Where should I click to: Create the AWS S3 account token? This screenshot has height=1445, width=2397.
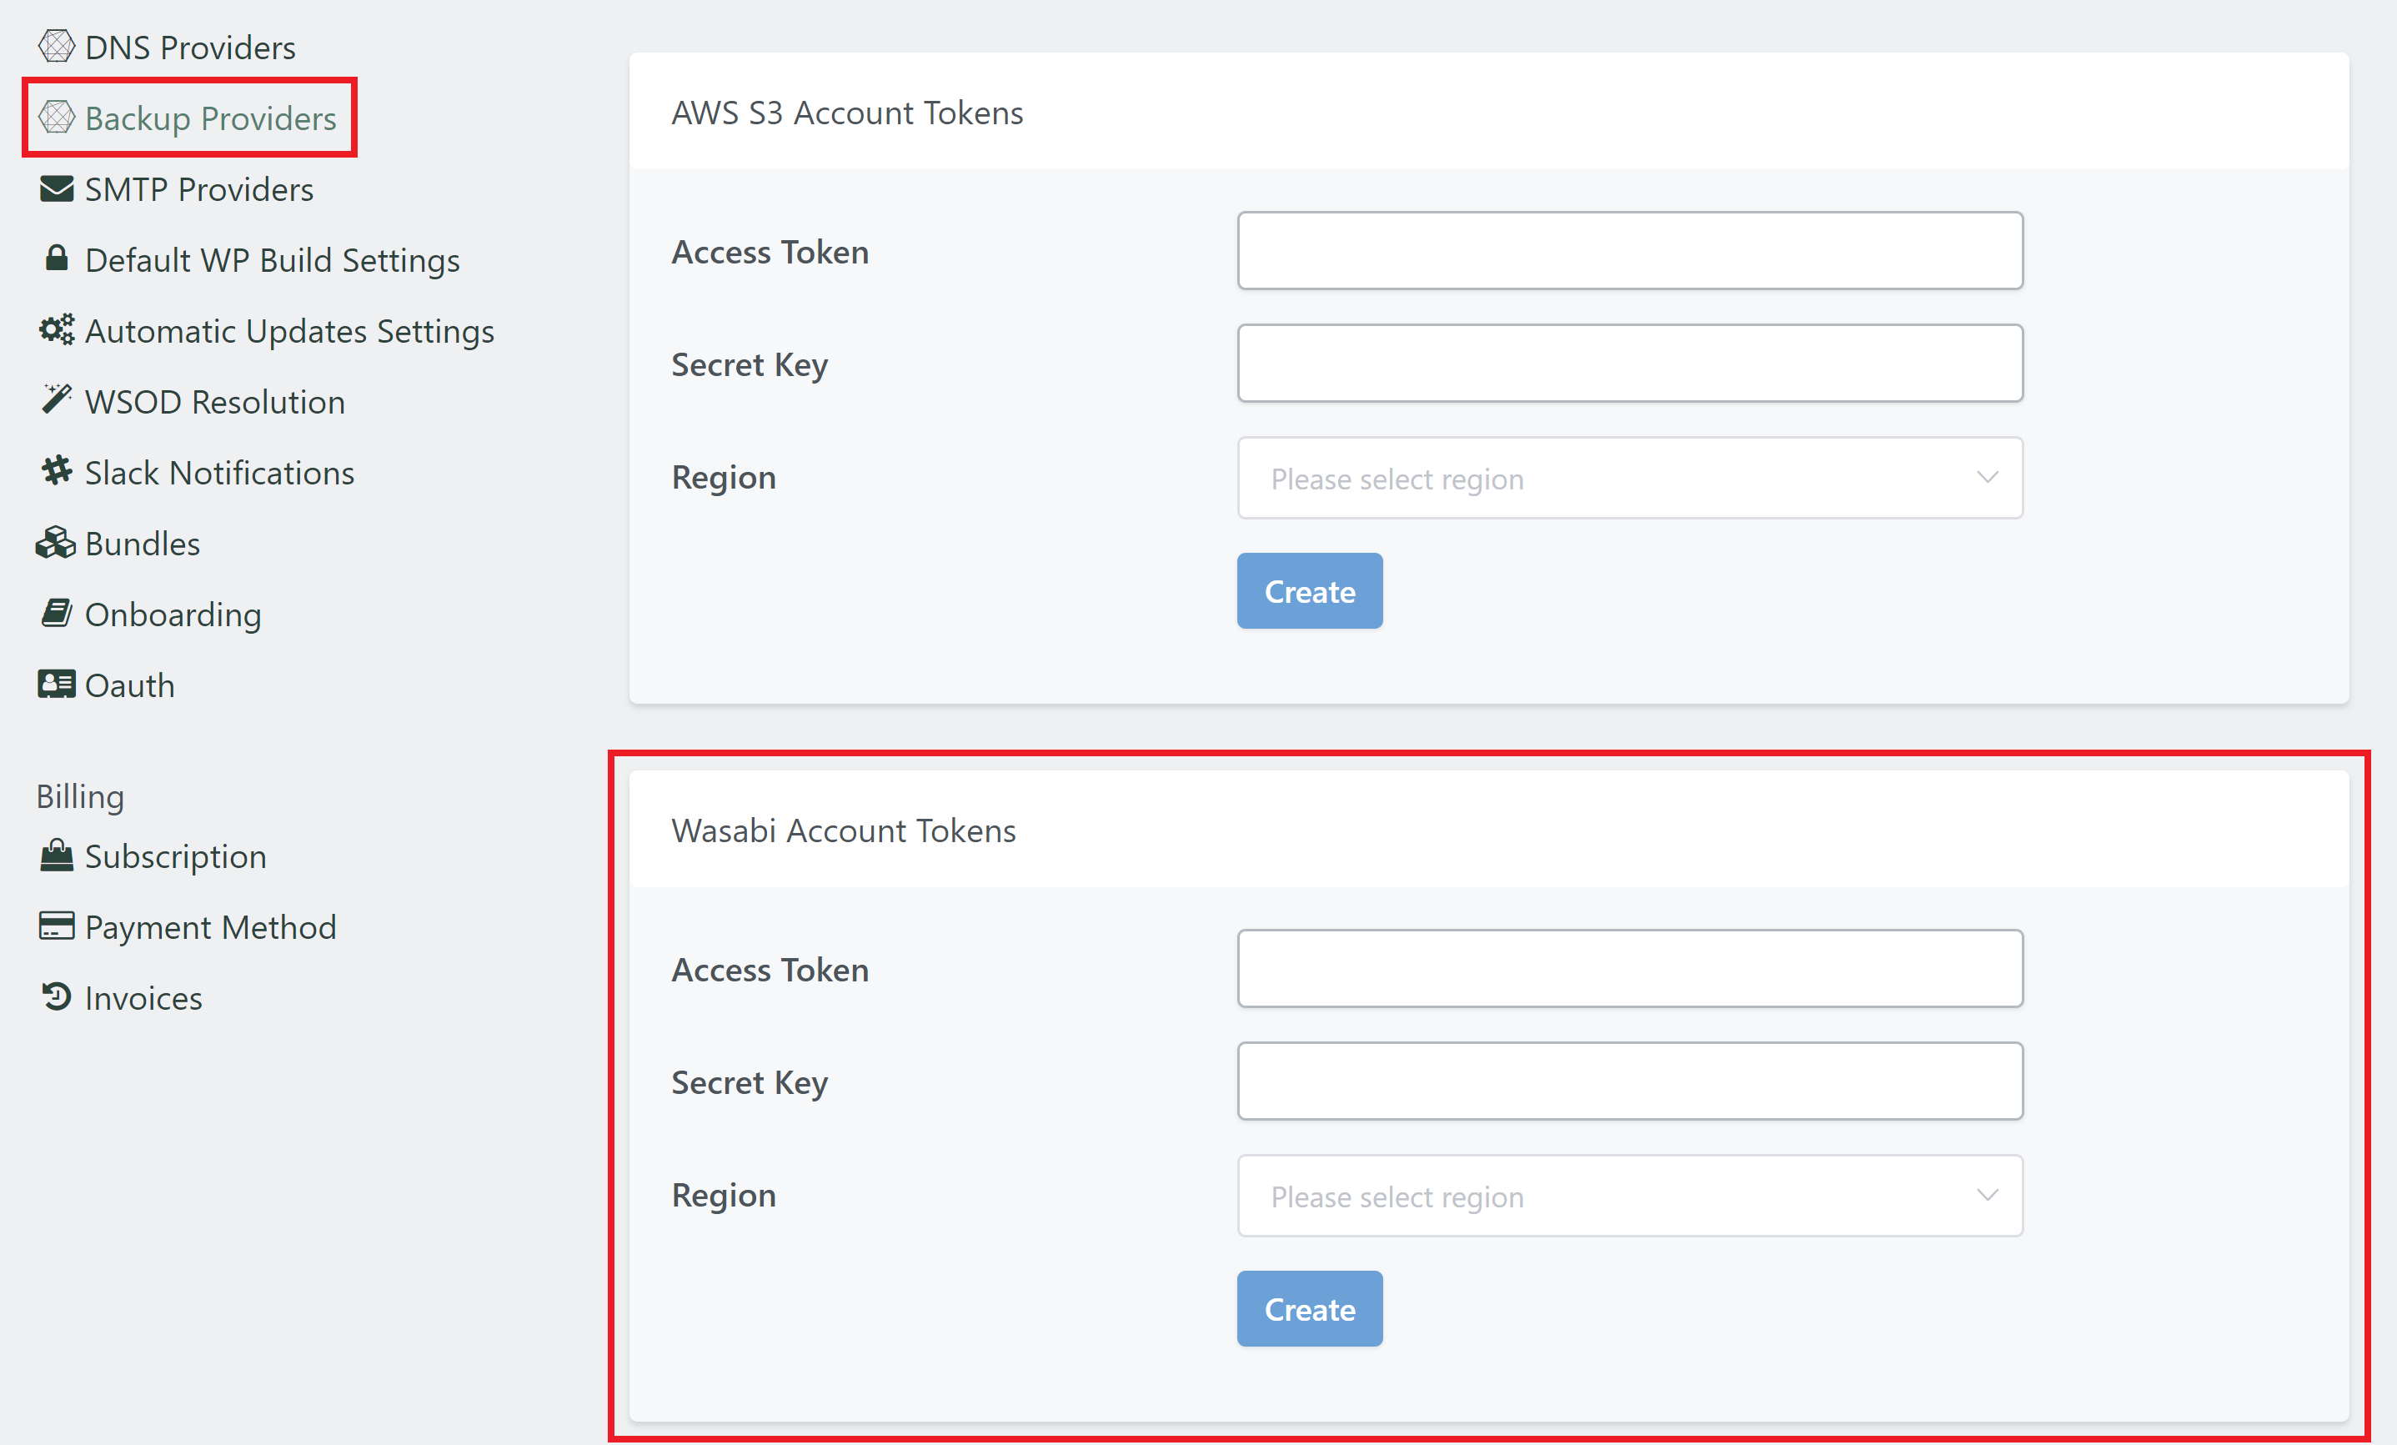(1310, 592)
